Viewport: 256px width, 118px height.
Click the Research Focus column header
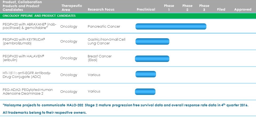click(x=101, y=10)
